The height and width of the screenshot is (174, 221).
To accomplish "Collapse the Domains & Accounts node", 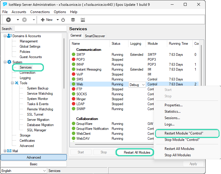I will [x=5, y=36].
